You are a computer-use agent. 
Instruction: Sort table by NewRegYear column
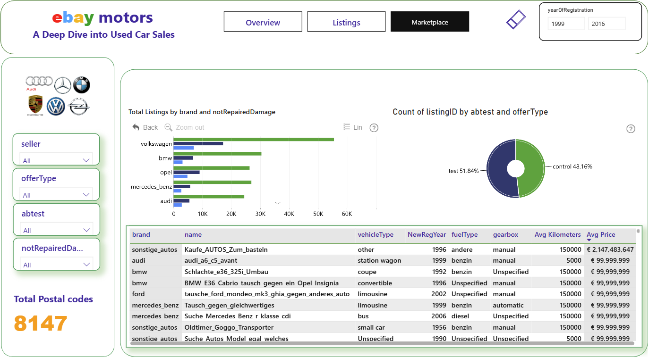tap(427, 234)
